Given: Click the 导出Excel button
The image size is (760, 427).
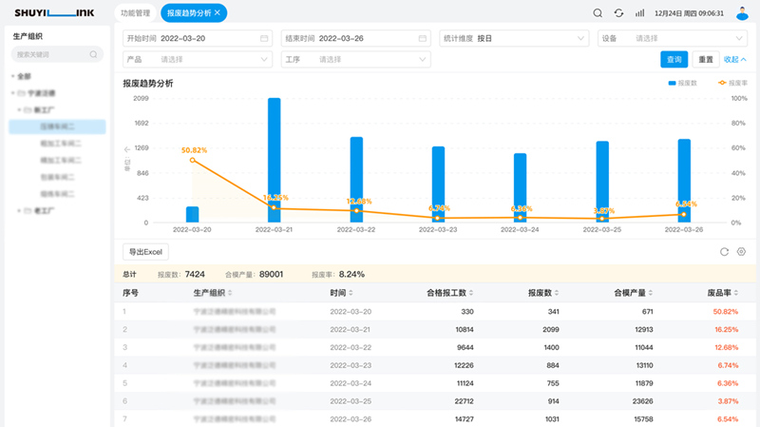Looking at the screenshot, I should pyautogui.click(x=146, y=252).
